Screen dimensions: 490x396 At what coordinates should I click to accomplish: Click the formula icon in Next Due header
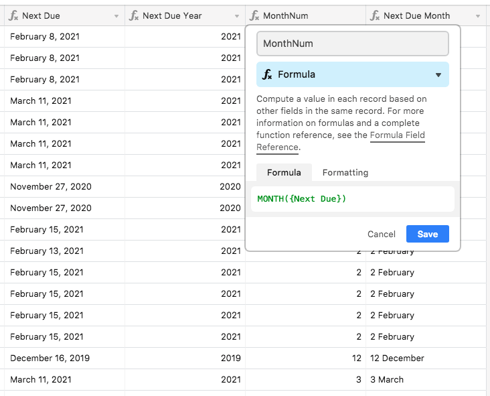(x=13, y=15)
